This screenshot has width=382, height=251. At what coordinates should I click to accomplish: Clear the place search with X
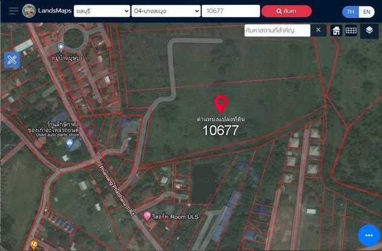tap(318, 30)
